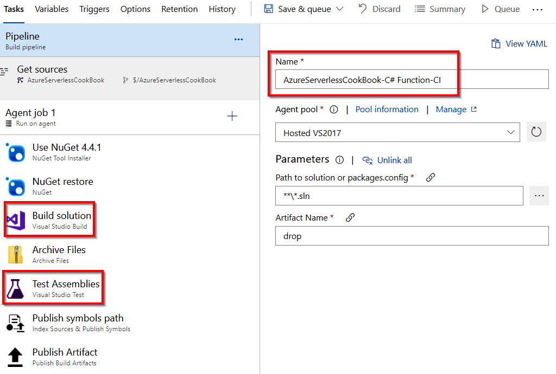Click the agent pool info icon
This screenshot has height=374, width=556.
pos(334,109)
